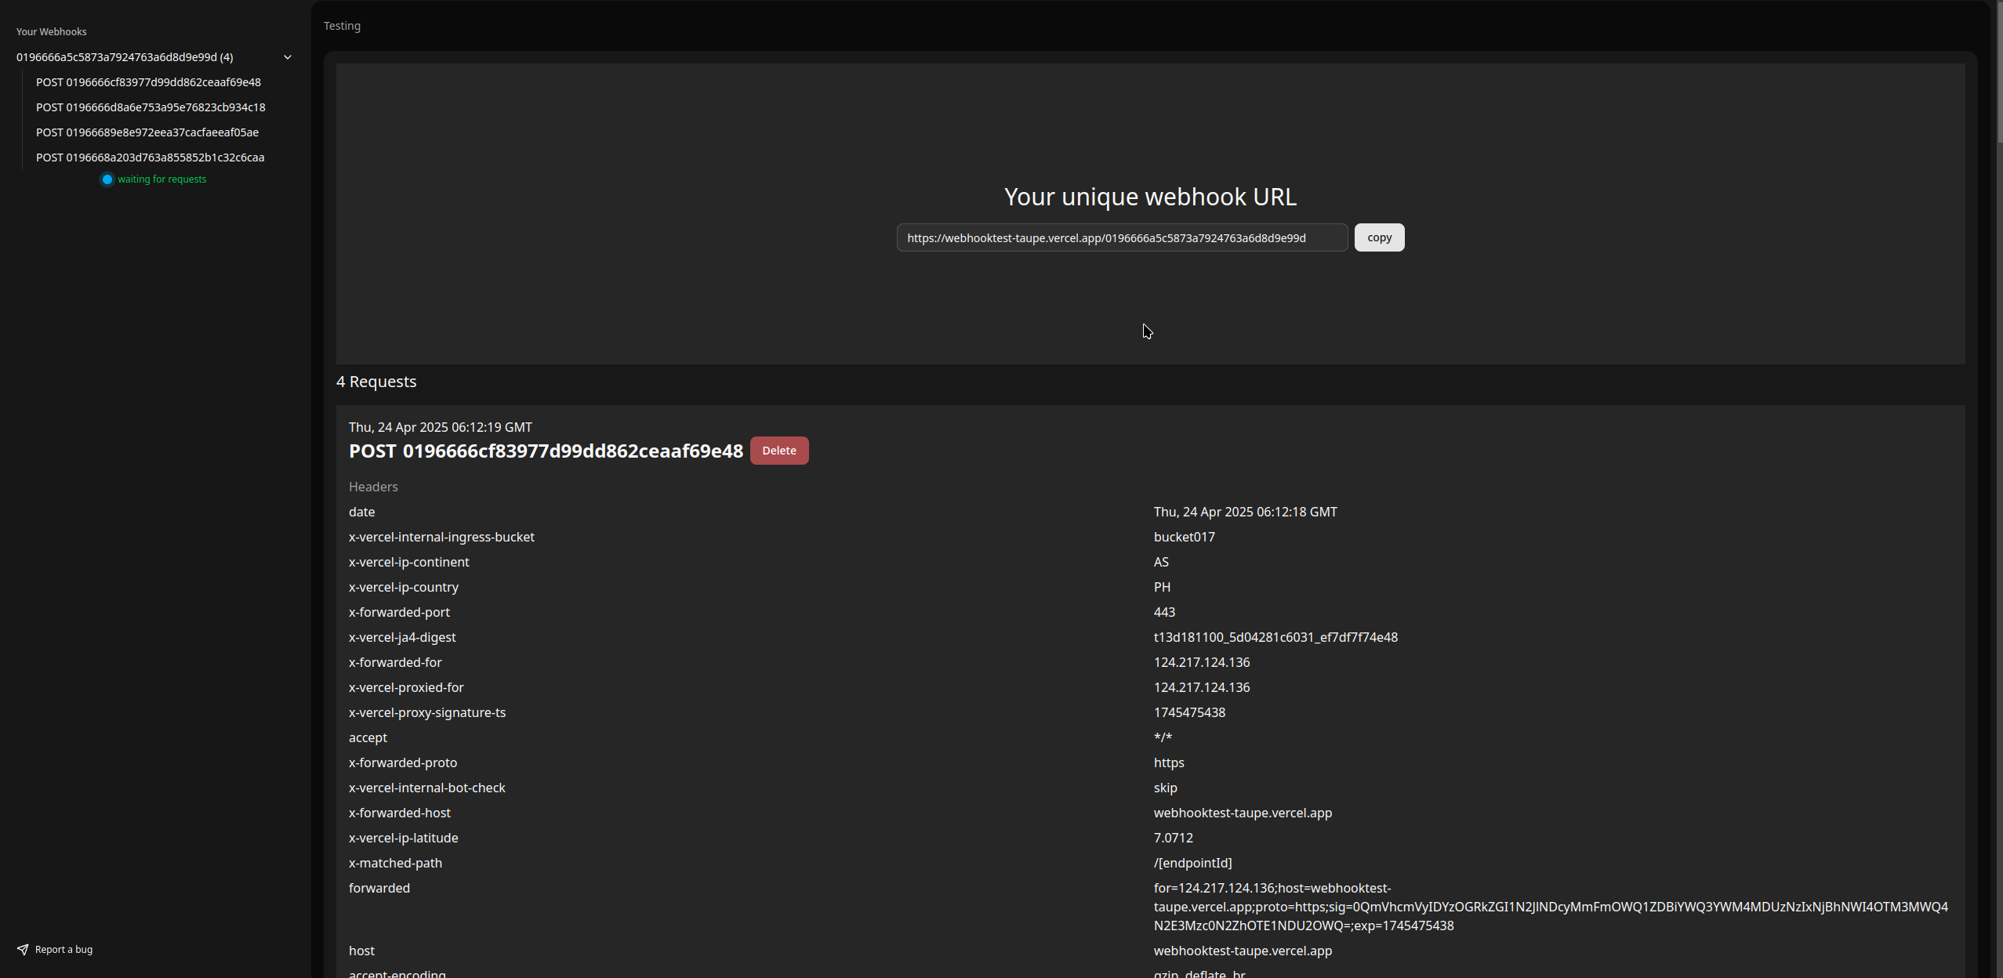Delete the POST 0196666cf83977d99dd862ceaaf69e48 request

[x=778, y=451]
